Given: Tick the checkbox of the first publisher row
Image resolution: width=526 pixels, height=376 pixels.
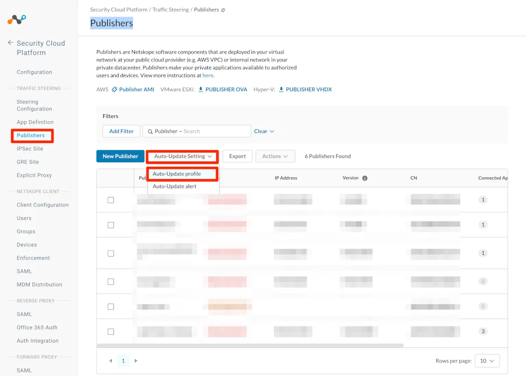Looking at the screenshot, I should point(111,200).
